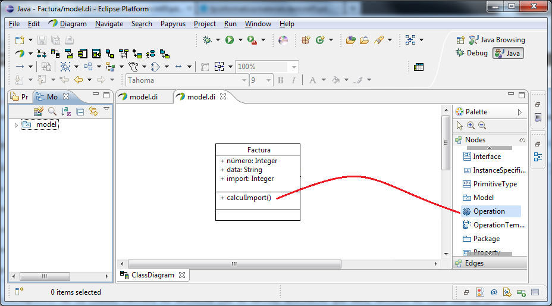This screenshot has width=552, height=306.
Task: Click the New Java Class icon
Action: [x=320, y=40]
